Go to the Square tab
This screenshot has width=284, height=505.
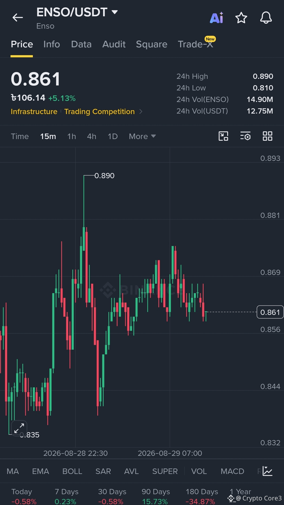pyautogui.click(x=151, y=44)
